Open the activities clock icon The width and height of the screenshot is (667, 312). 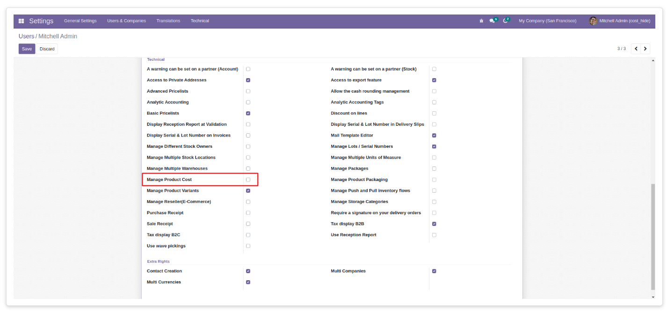(506, 21)
